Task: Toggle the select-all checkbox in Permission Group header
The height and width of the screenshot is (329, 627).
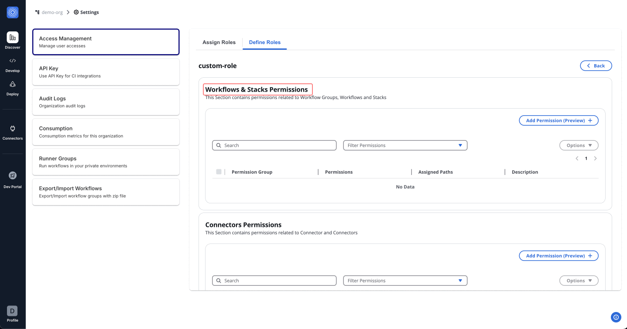Action: (x=219, y=172)
